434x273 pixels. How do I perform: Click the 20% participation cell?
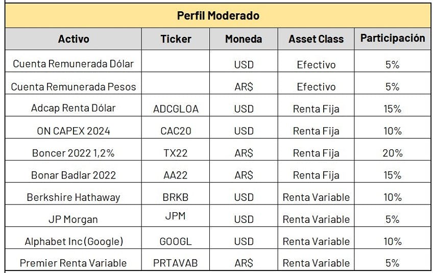pos(393,153)
